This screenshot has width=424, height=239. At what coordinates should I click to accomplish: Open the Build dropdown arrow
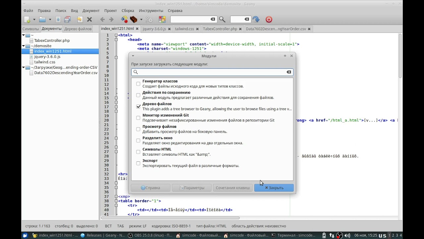(x=141, y=20)
